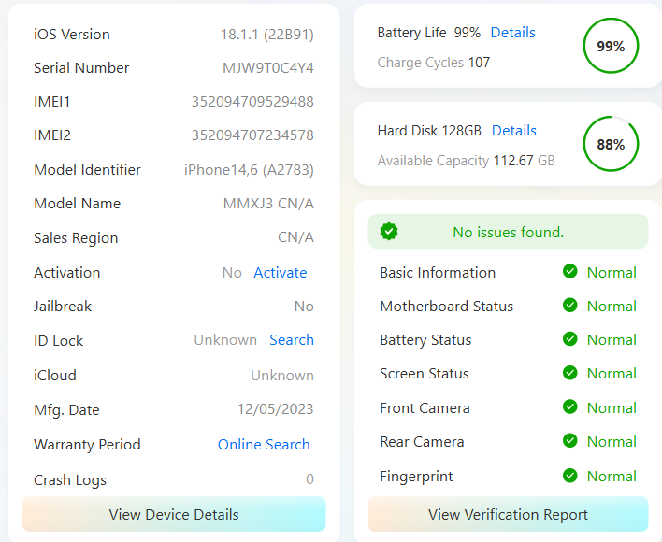Click the 88% disk capacity ring

pyautogui.click(x=611, y=144)
